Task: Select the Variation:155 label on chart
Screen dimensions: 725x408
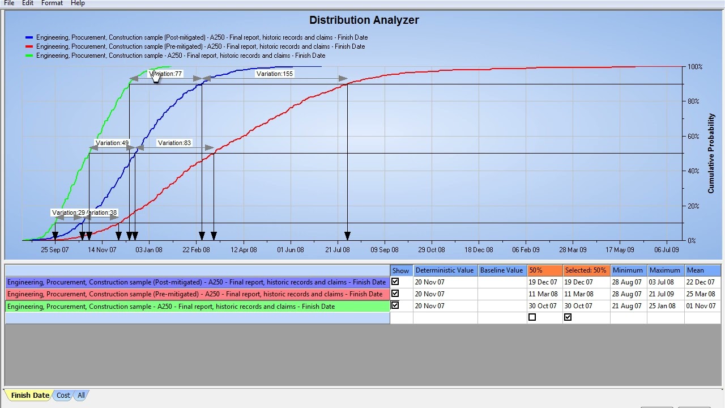Action: pyautogui.click(x=275, y=74)
